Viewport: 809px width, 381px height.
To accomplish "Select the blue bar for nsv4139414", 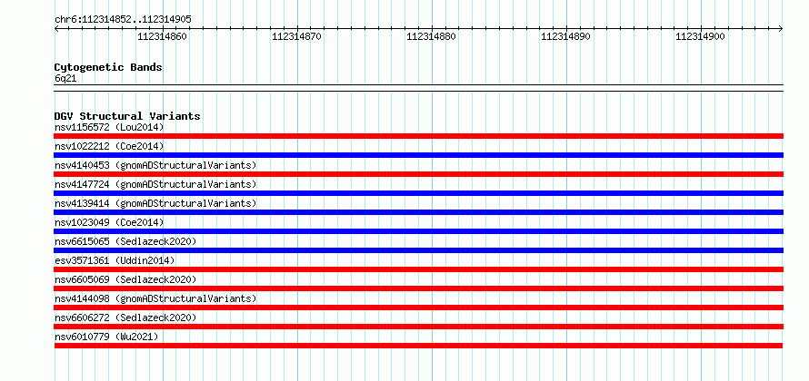I will [419, 212].
